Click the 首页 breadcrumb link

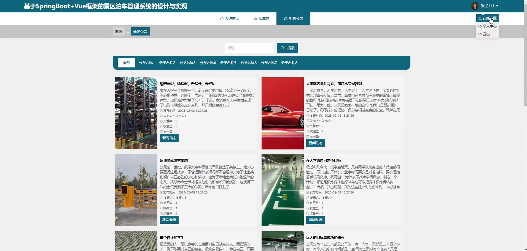click(x=119, y=31)
